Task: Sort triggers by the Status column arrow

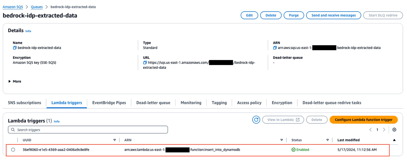Action: pos(328,140)
